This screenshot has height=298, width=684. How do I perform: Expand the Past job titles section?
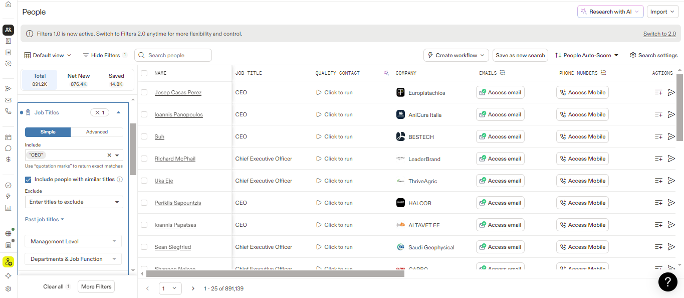point(44,219)
